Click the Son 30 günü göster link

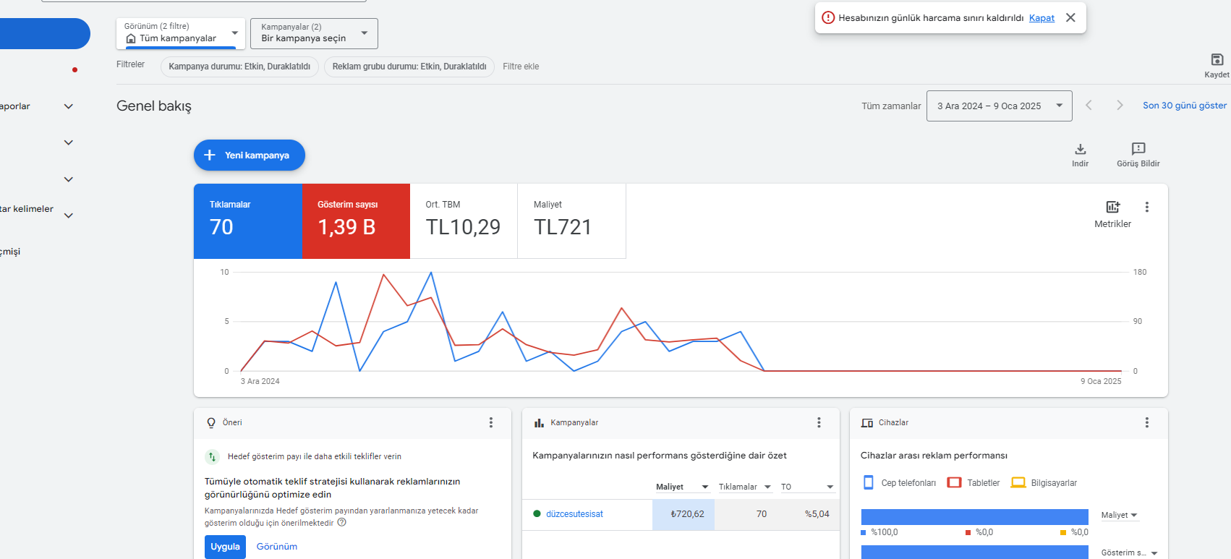coord(1184,106)
